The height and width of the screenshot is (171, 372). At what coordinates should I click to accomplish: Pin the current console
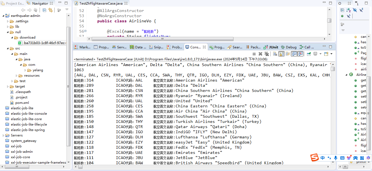(309, 54)
